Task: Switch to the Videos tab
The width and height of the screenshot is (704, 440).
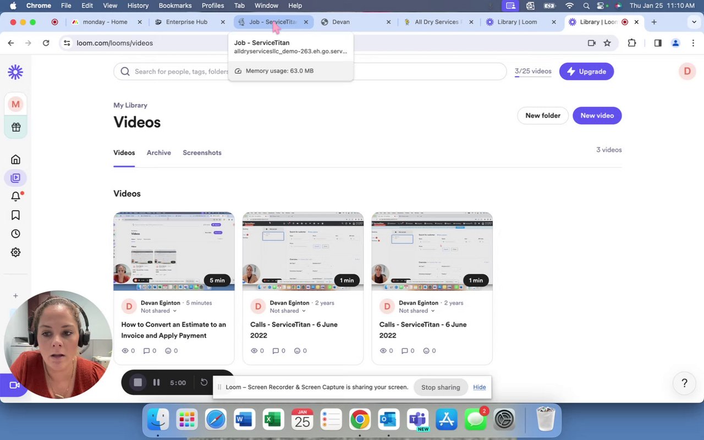Action: pos(124,152)
